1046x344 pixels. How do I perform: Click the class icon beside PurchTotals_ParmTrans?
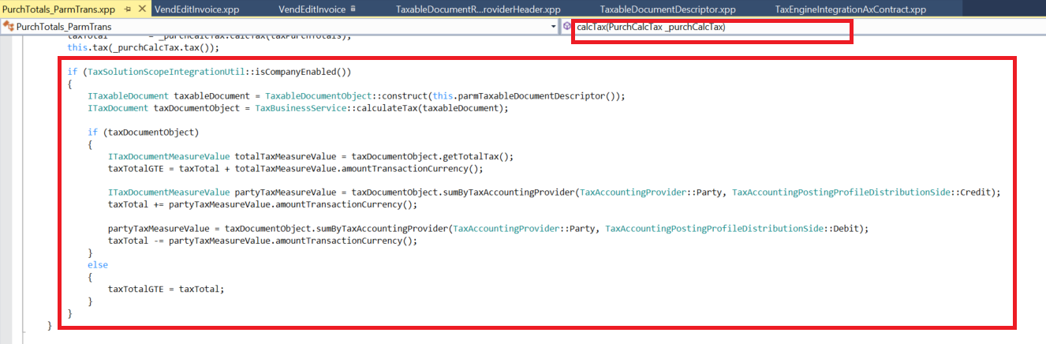[x=9, y=27]
